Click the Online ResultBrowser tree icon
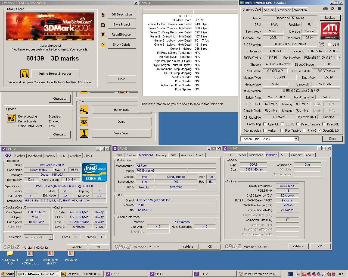Viewport: 348px width, 278px height. click(x=25, y=74)
